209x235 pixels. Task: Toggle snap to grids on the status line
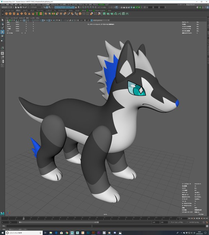(x=83, y=7)
